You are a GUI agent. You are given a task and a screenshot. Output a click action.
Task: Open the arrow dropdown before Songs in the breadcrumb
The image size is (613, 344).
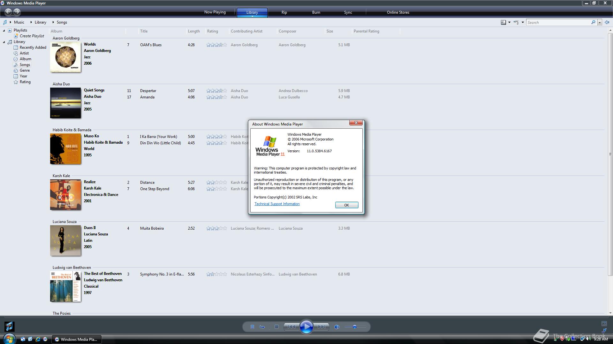[53, 22]
